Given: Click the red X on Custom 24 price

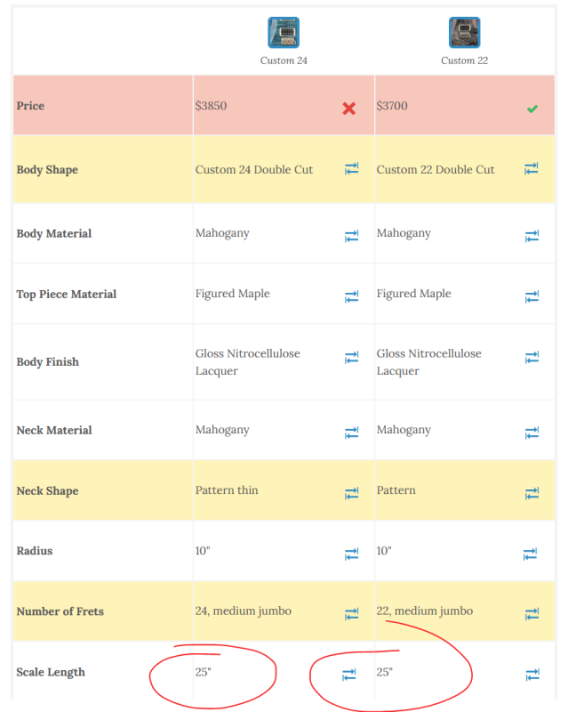Looking at the screenshot, I should point(349,109).
